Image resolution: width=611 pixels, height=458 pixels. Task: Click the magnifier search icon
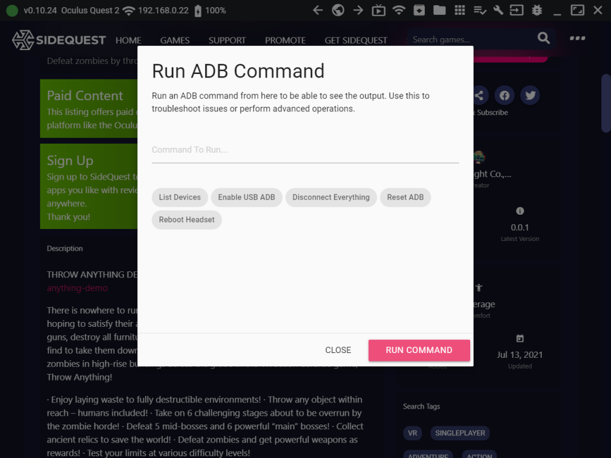544,38
